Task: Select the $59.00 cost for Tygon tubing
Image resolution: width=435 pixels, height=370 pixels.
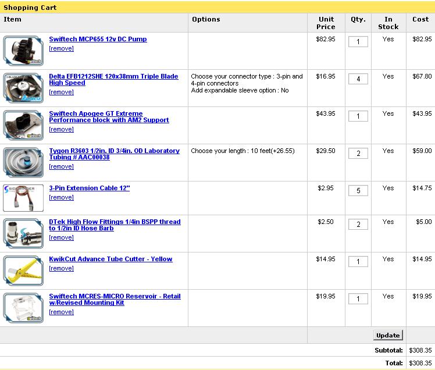Action: (x=422, y=151)
